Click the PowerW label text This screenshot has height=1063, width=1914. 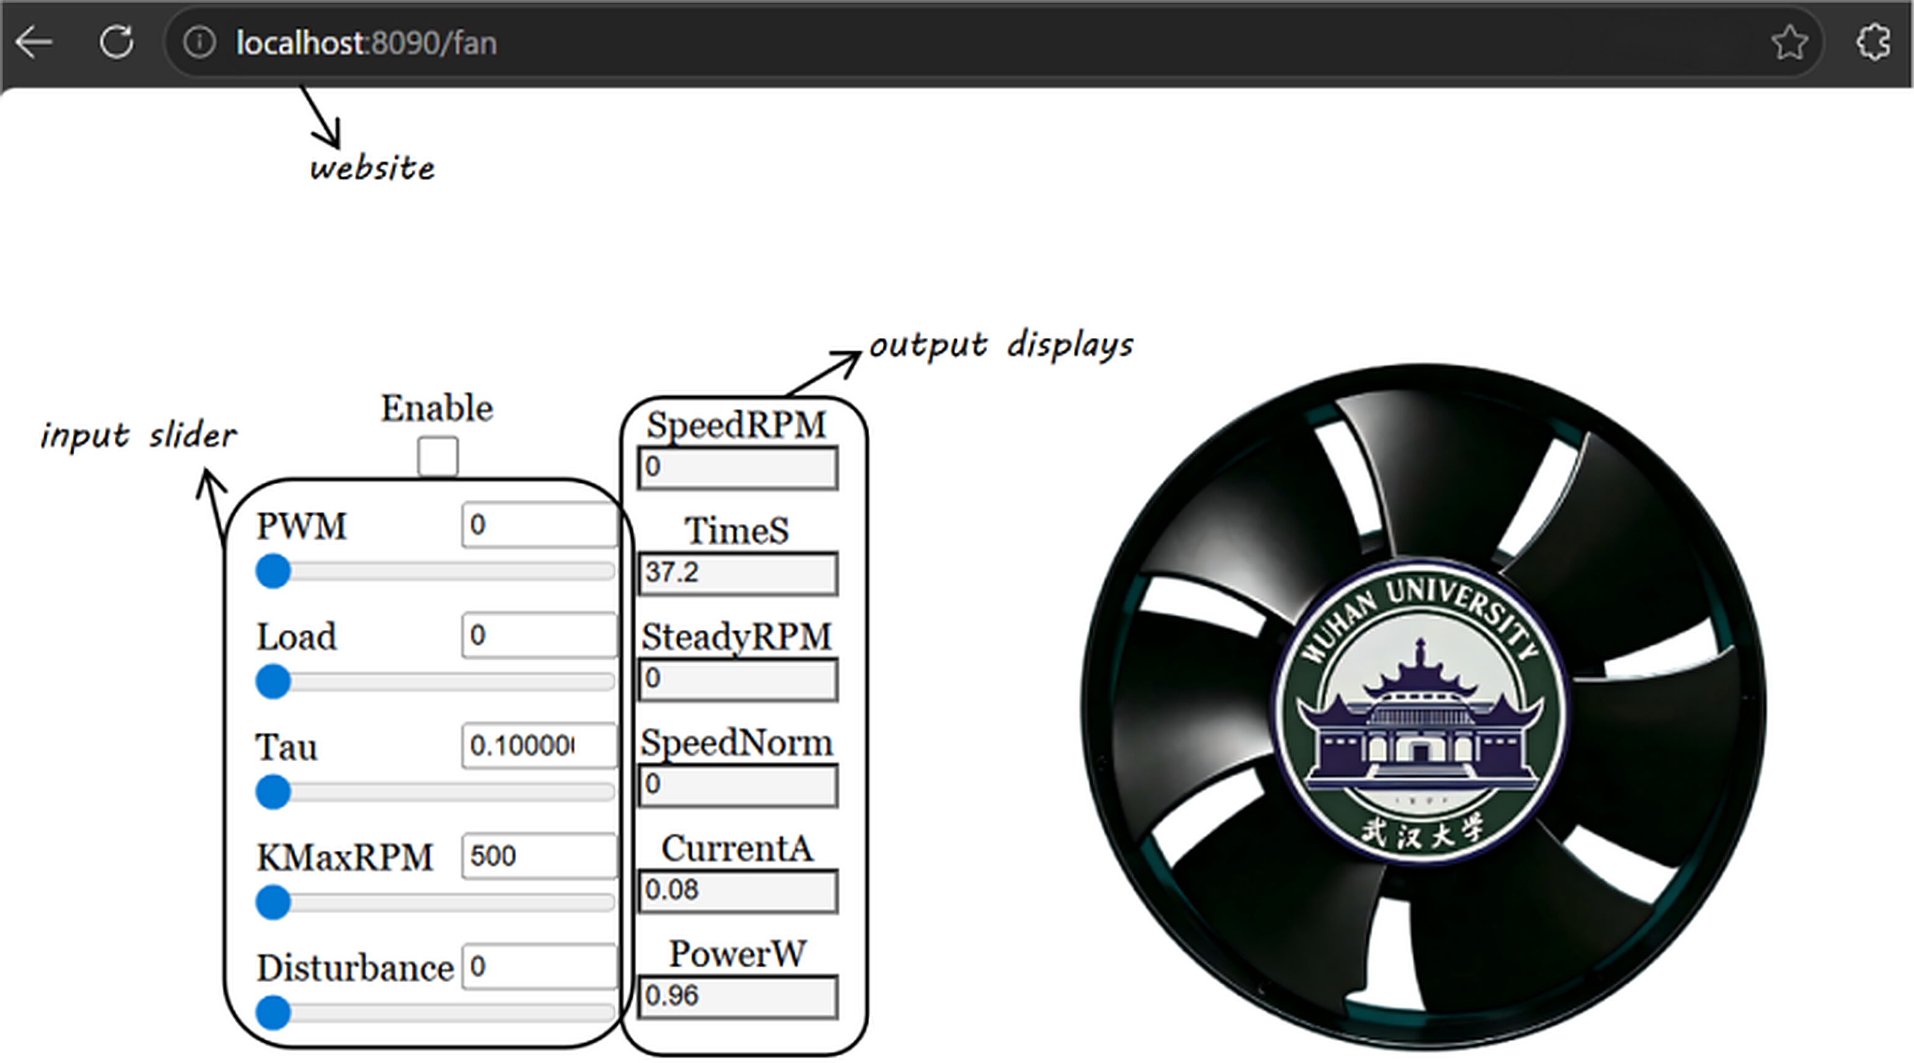[x=737, y=954]
